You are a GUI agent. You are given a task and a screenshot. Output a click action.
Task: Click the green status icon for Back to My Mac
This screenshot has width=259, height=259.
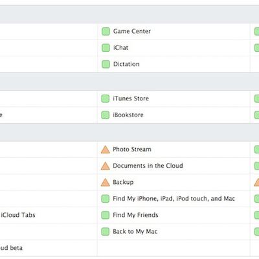(106, 231)
